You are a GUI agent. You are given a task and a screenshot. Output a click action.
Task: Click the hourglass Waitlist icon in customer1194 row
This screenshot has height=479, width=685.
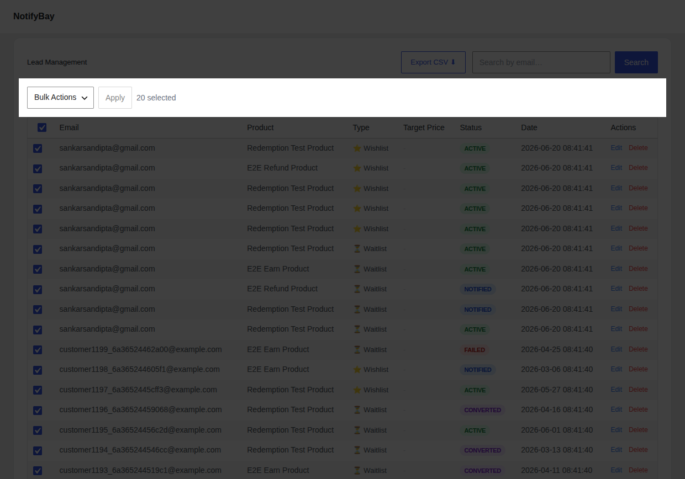pos(357,450)
